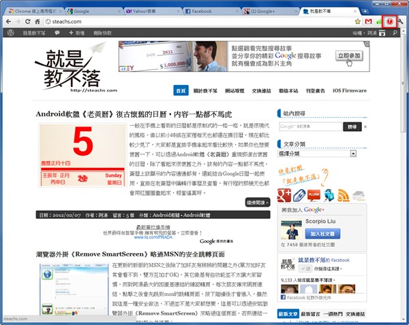Image resolution: width=409 pixels, height=325 pixels.
Task: Open the 聯絡本站 navigation item
Action: click(288, 90)
